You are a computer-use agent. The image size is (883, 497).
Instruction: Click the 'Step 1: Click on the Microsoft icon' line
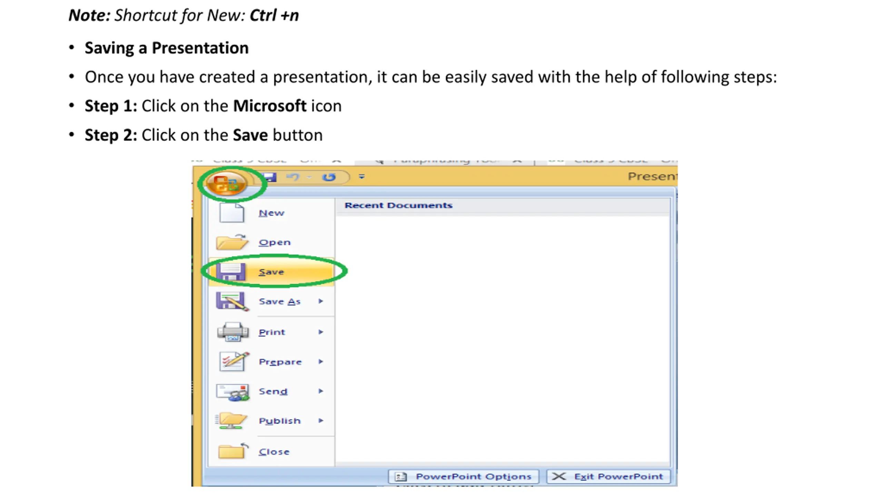click(x=213, y=106)
